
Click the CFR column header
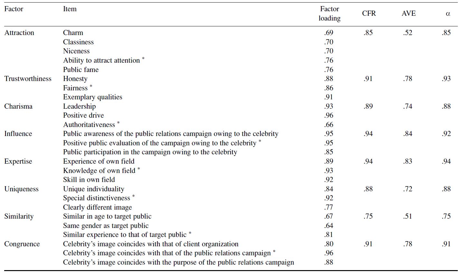pos(369,14)
